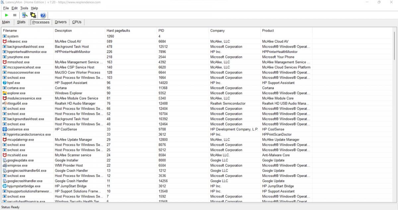Viewport: 398px width, 210px height.
Task: Click the folder icon beside explorer.exe
Action: coord(5,93)
